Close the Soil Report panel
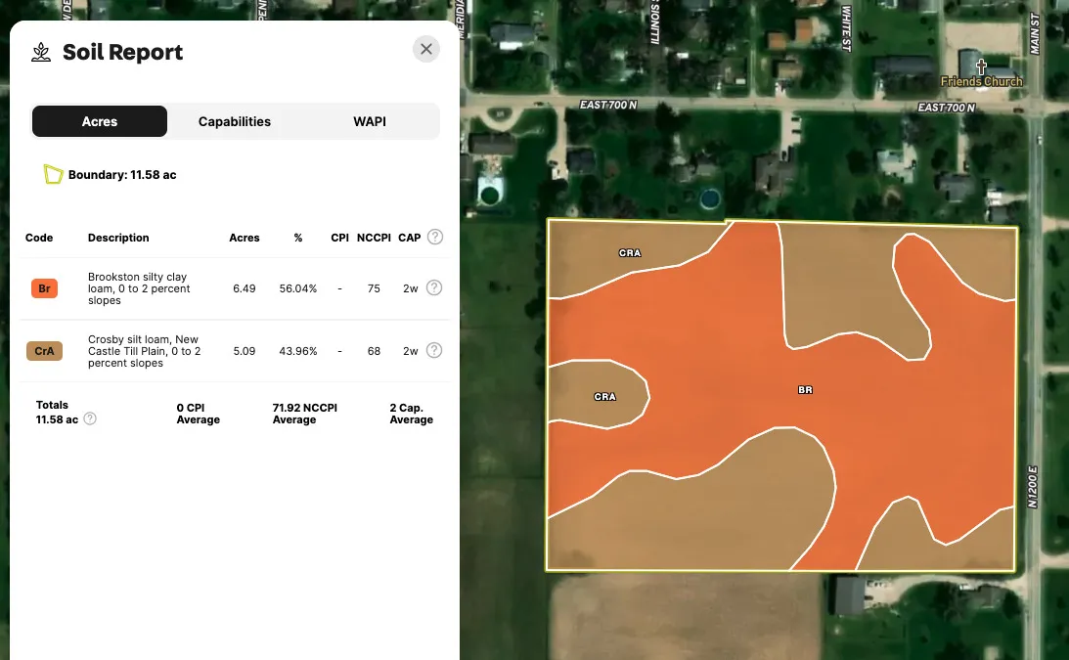 (x=425, y=49)
